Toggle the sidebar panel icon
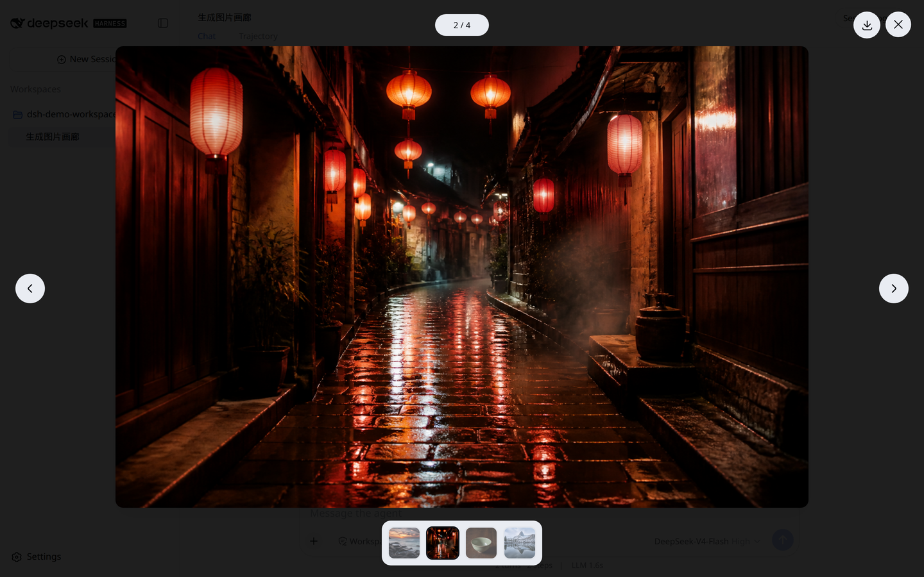 [163, 23]
